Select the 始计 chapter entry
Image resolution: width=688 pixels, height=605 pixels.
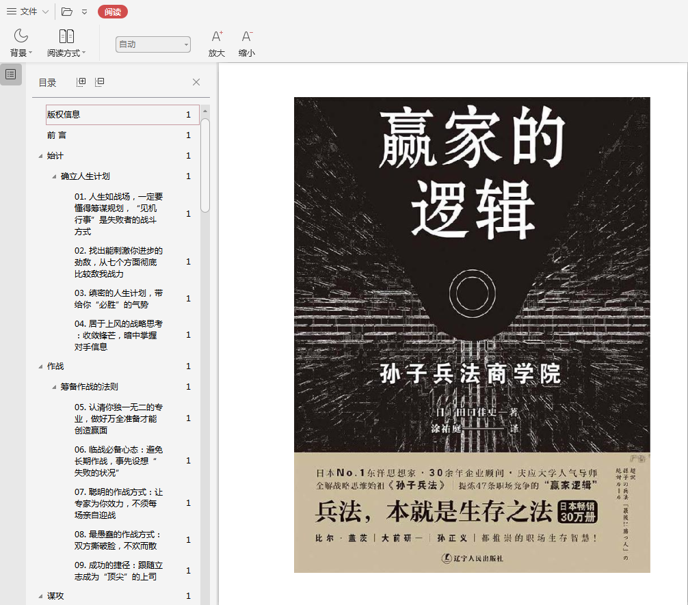(55, 156)
